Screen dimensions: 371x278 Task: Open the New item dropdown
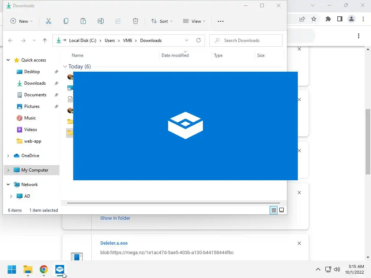(21, 21)
